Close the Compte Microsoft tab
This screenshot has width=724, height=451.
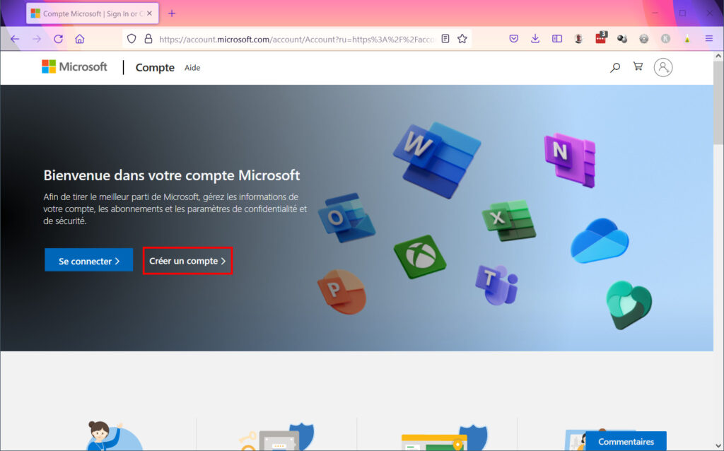pyautogui.click(x=149, y=13)
